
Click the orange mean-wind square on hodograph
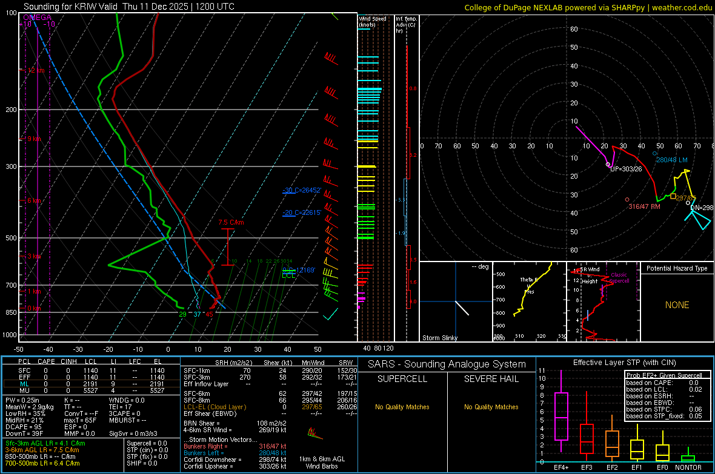point(673,196)
